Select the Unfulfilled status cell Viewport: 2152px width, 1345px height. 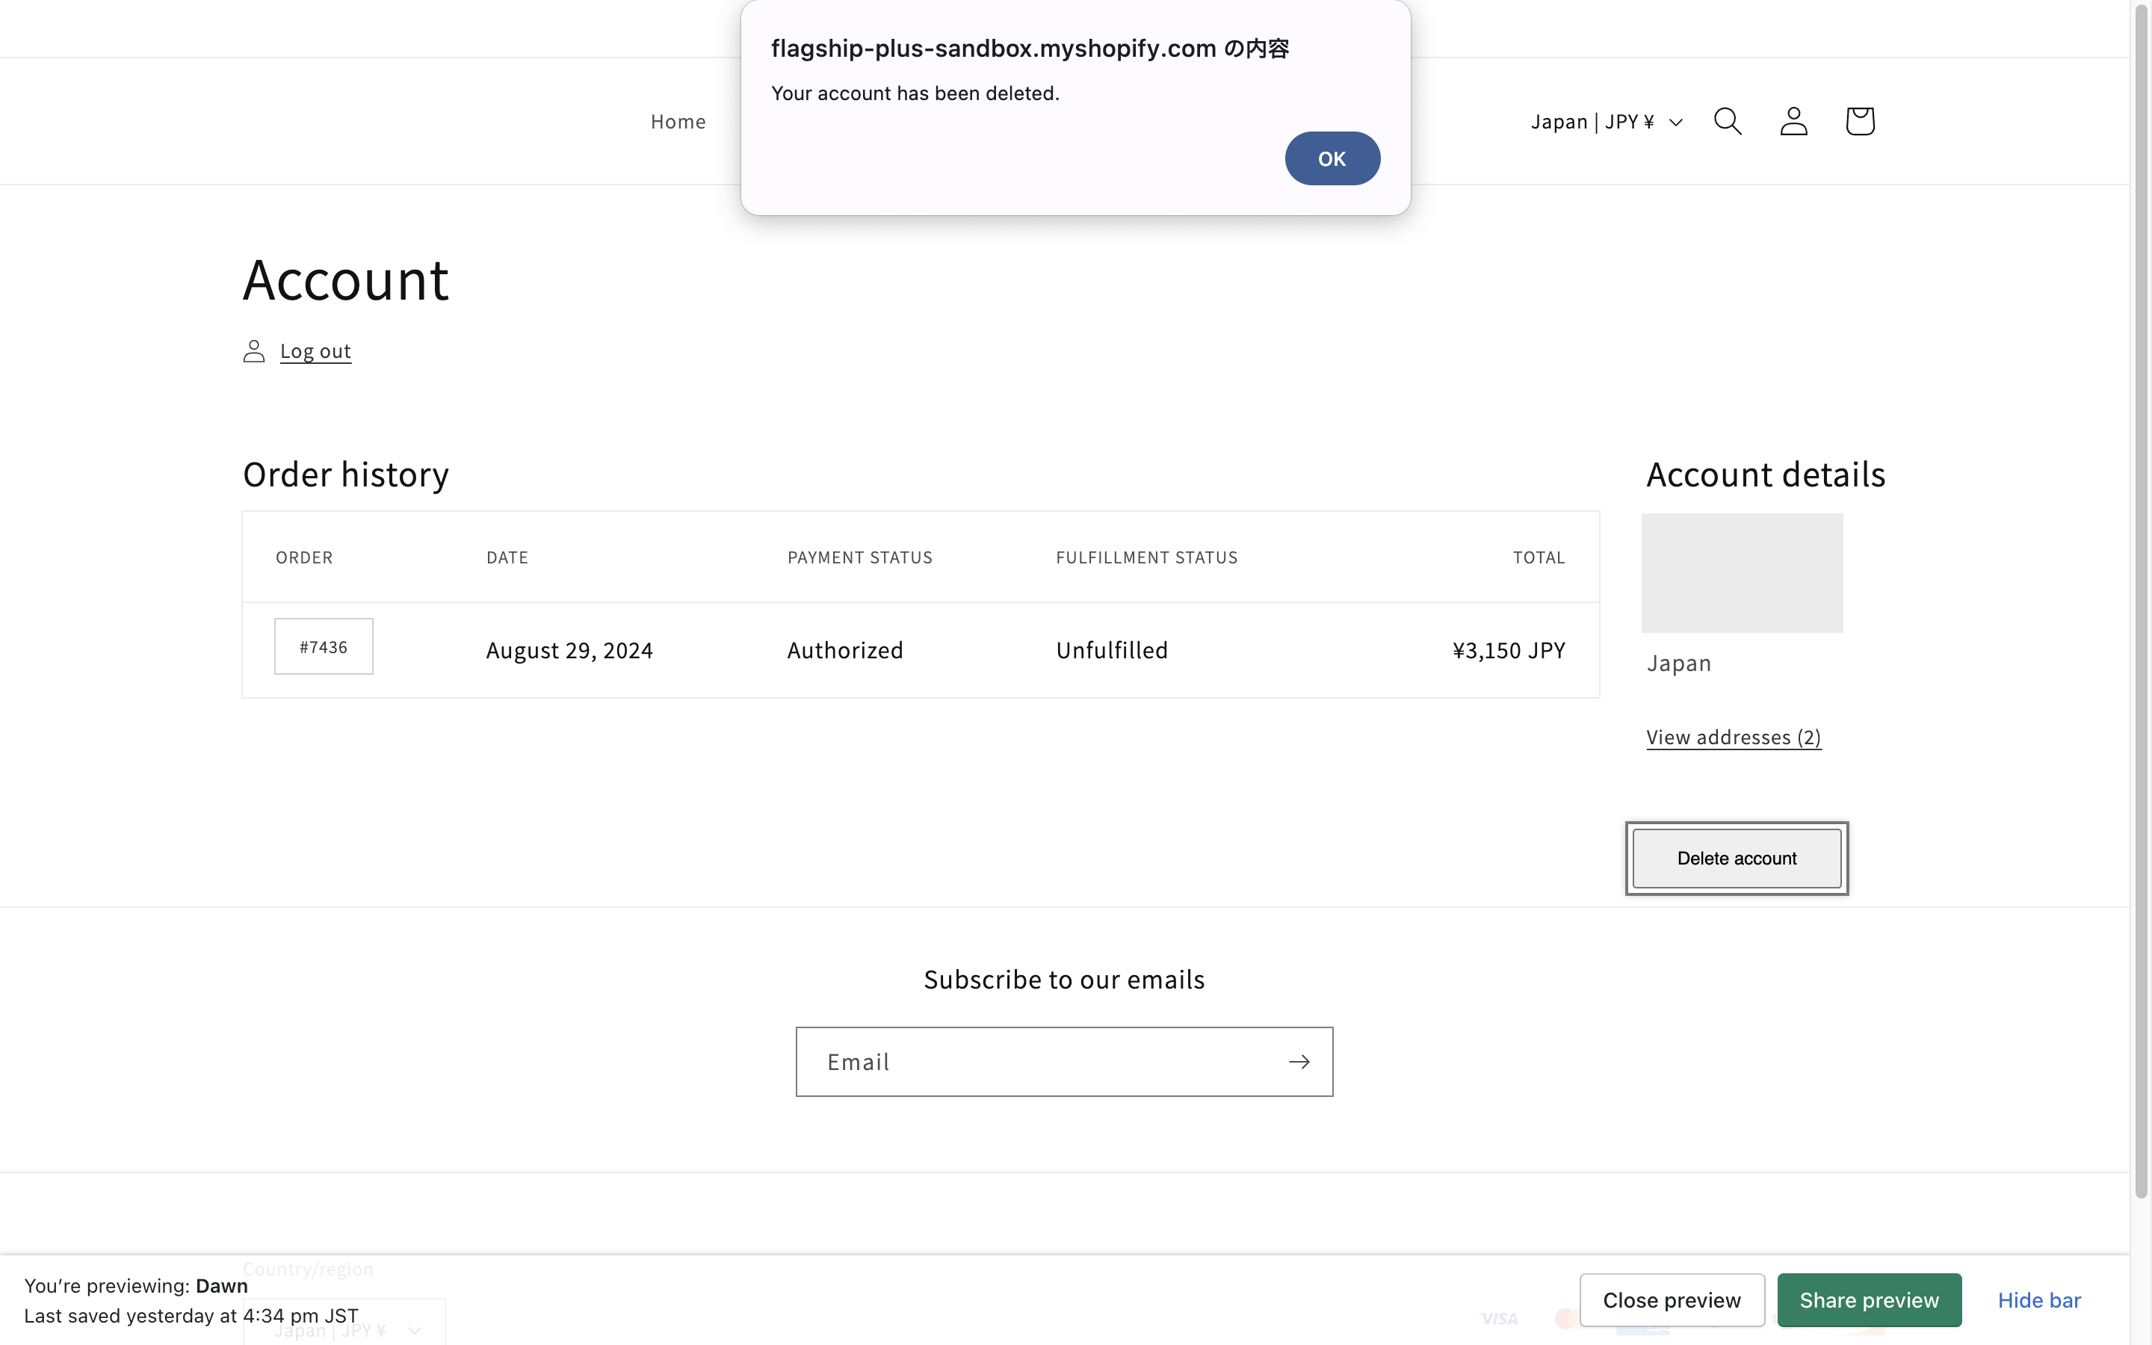click(x=1112, y=650)
